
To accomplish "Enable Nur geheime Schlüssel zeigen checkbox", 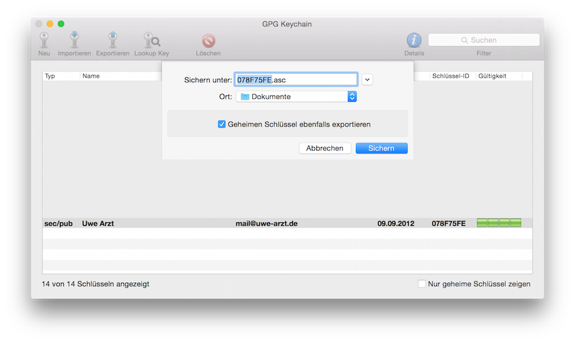I will click(421, 284).
